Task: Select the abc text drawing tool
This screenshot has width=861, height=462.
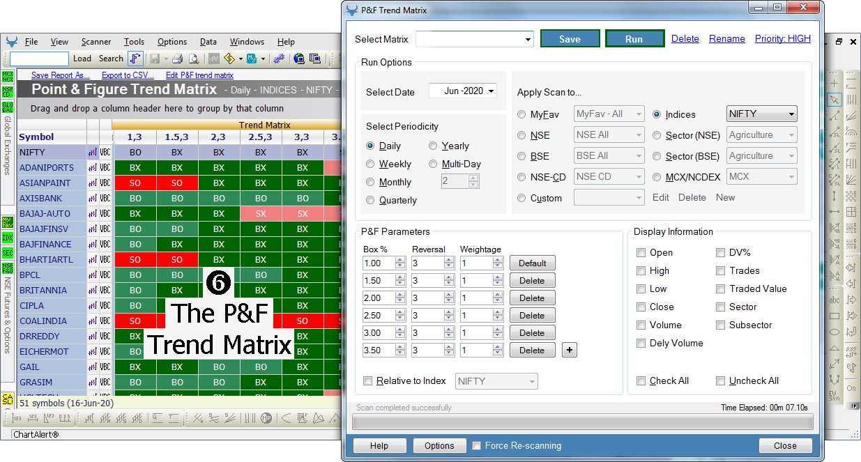Action: point(834,300)
